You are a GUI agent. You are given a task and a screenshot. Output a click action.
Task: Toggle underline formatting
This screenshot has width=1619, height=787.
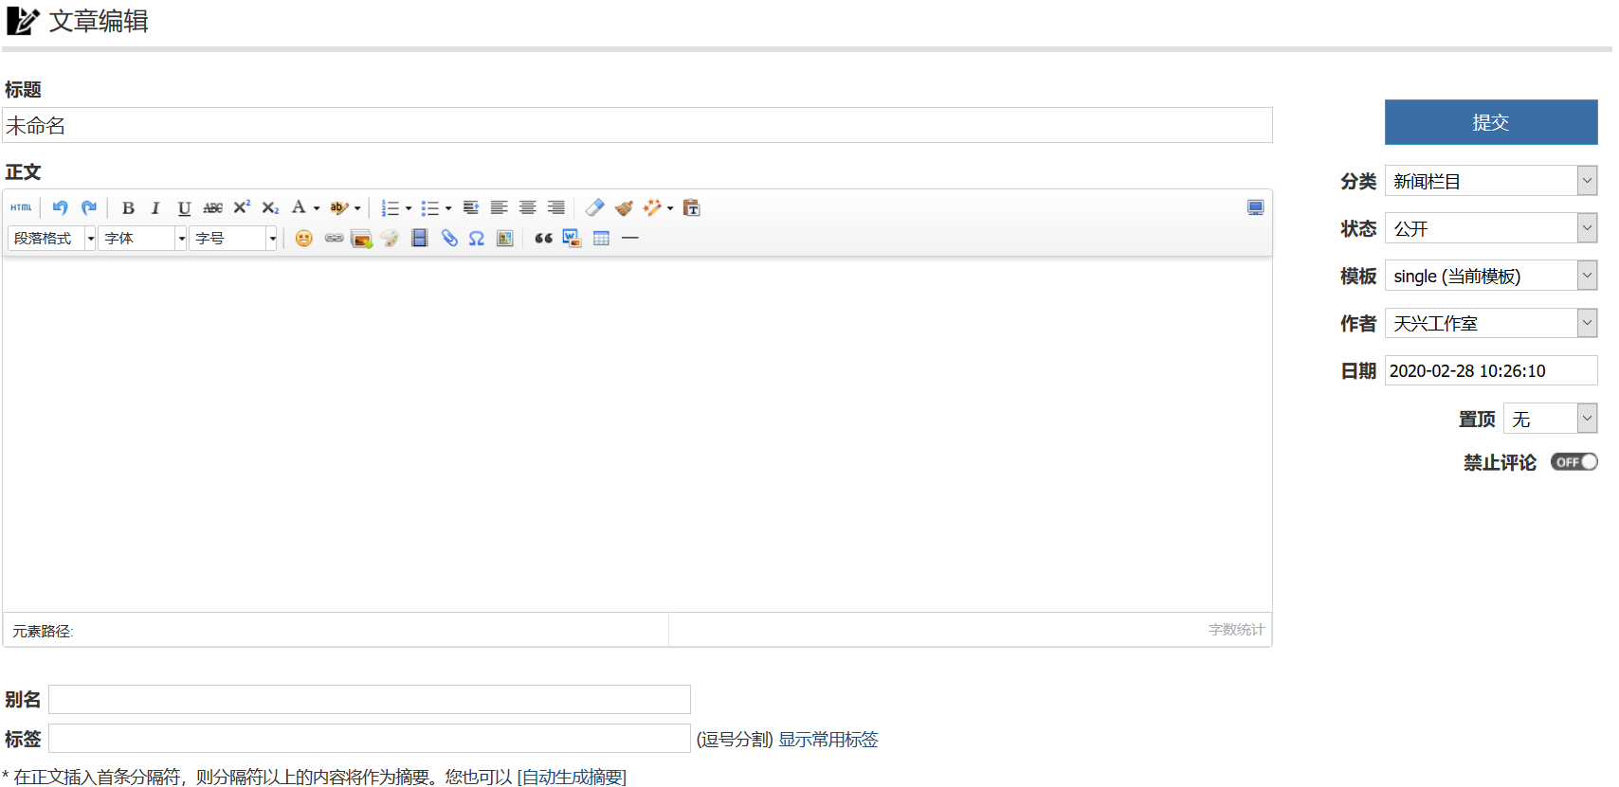[184, 207]
